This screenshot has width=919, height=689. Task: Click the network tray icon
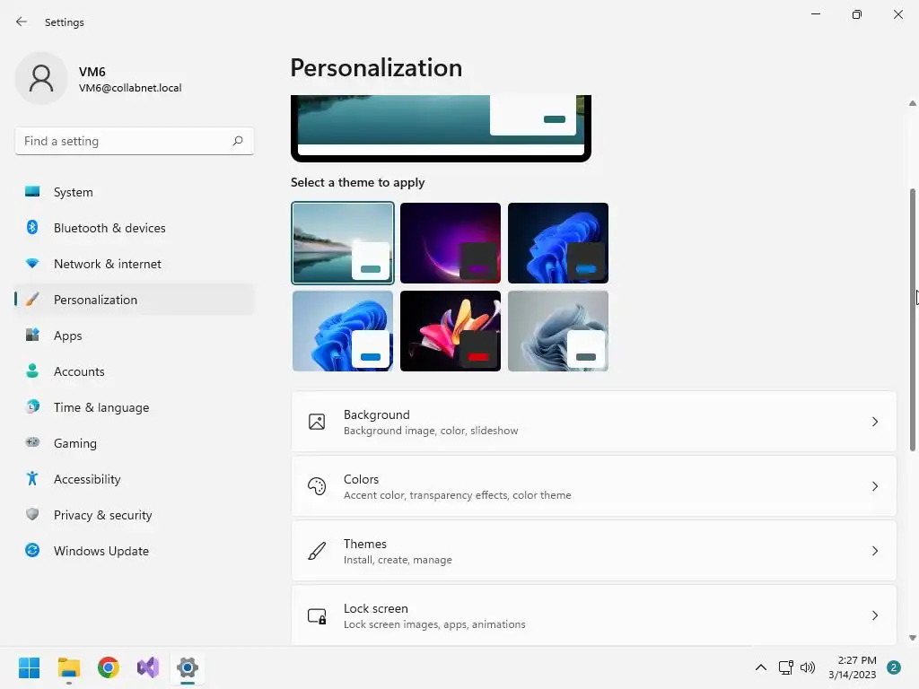(785, 667)
